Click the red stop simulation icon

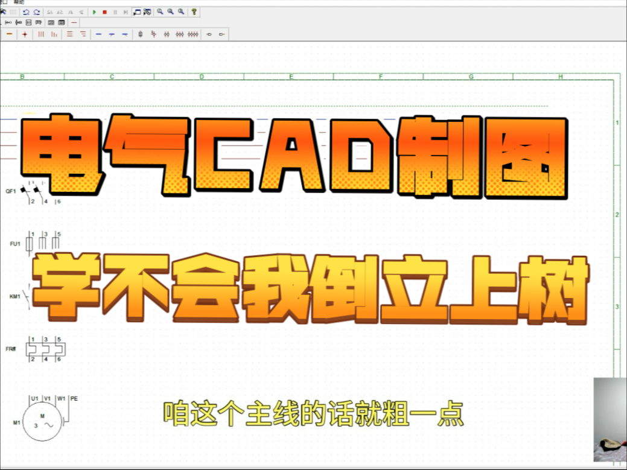coord(104,11)
